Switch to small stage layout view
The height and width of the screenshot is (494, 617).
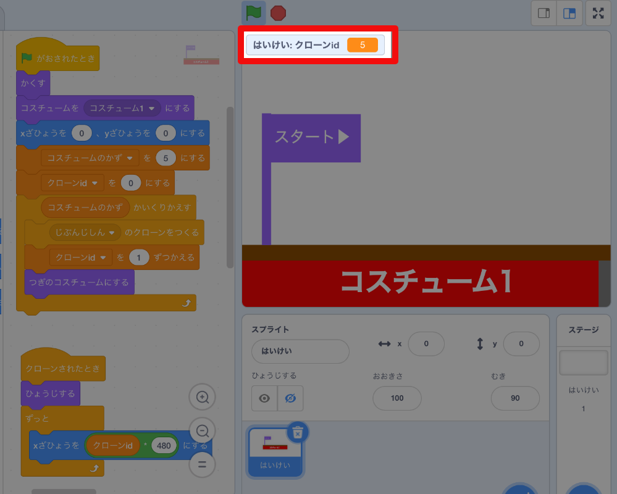544,13
